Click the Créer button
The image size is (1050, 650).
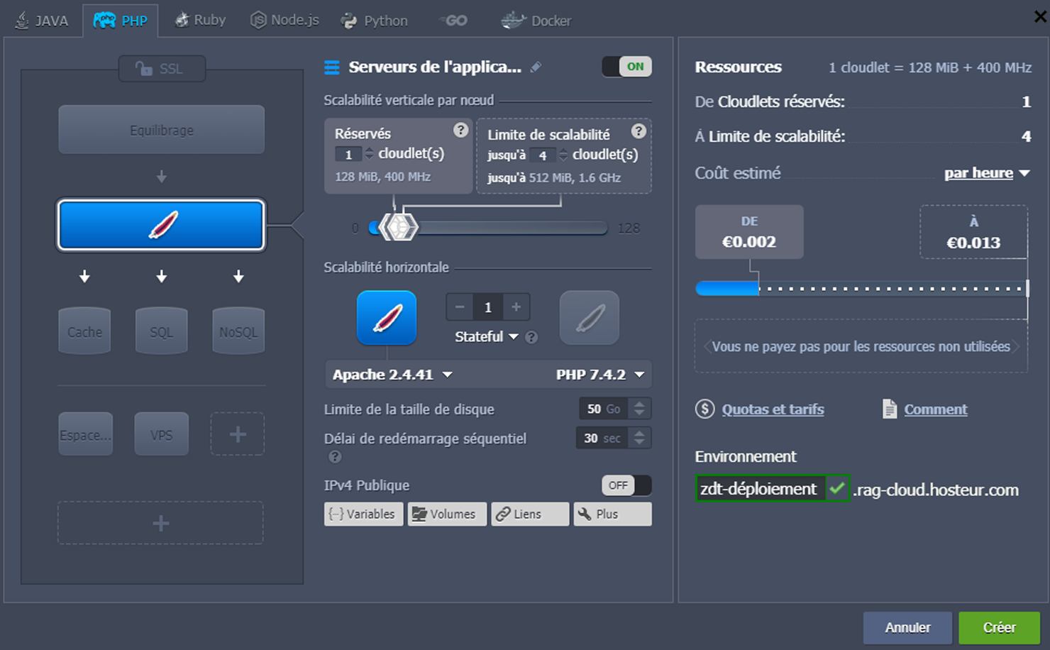[x=999, y=627]
